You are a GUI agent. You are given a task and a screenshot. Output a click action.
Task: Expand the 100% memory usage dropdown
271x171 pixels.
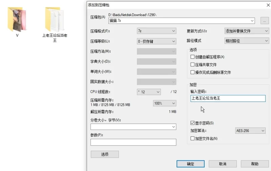[165, 103]
